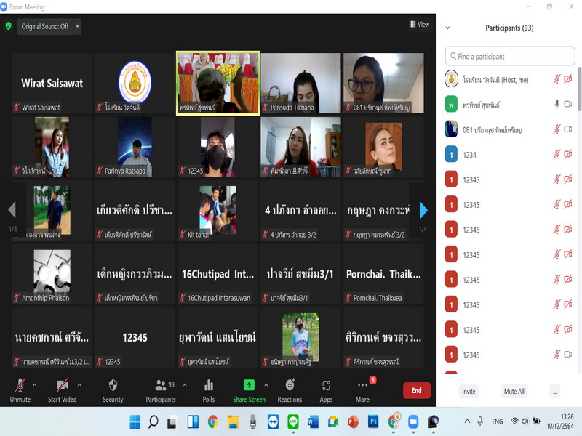Open the Security shield icon
Image resolution: width=582 pixels, height=436 pixels.
pyautogui.click(x=113, y=385)
